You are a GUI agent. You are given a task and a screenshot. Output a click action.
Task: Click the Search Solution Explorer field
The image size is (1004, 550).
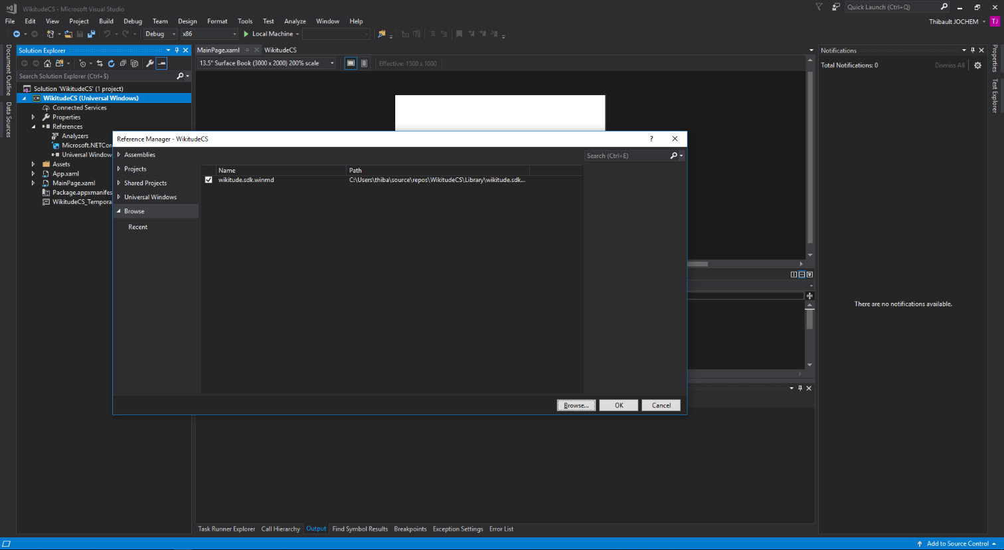tap(96, 76)
